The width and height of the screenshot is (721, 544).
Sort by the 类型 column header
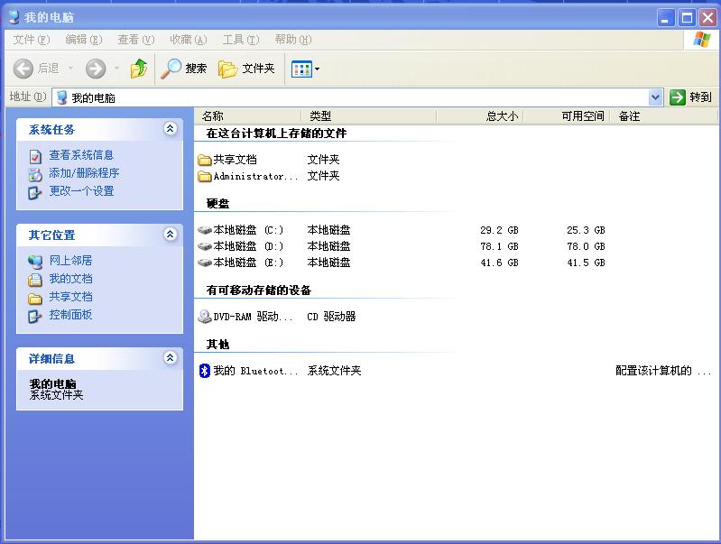(x=368, y=116)
